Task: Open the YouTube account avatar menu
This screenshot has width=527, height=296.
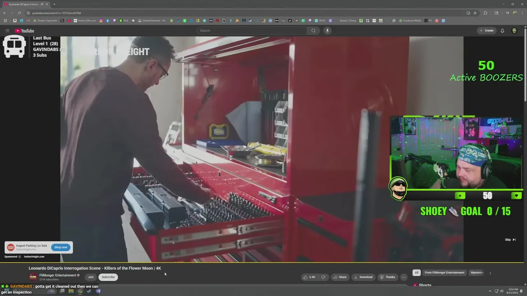Action: coord(514,30)
